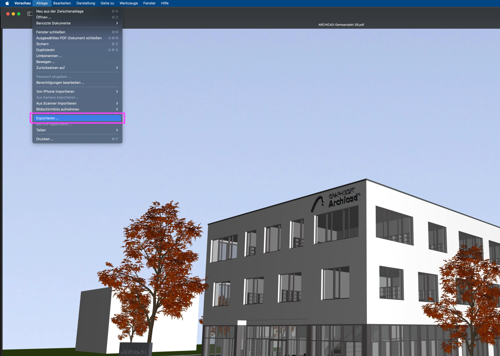Select Ausgewähltes PDF-Dokument schließen

pyautogui.click(x=77, y=38)
